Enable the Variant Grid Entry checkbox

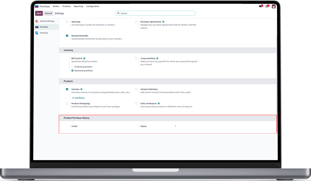click(x=136, y=89)
